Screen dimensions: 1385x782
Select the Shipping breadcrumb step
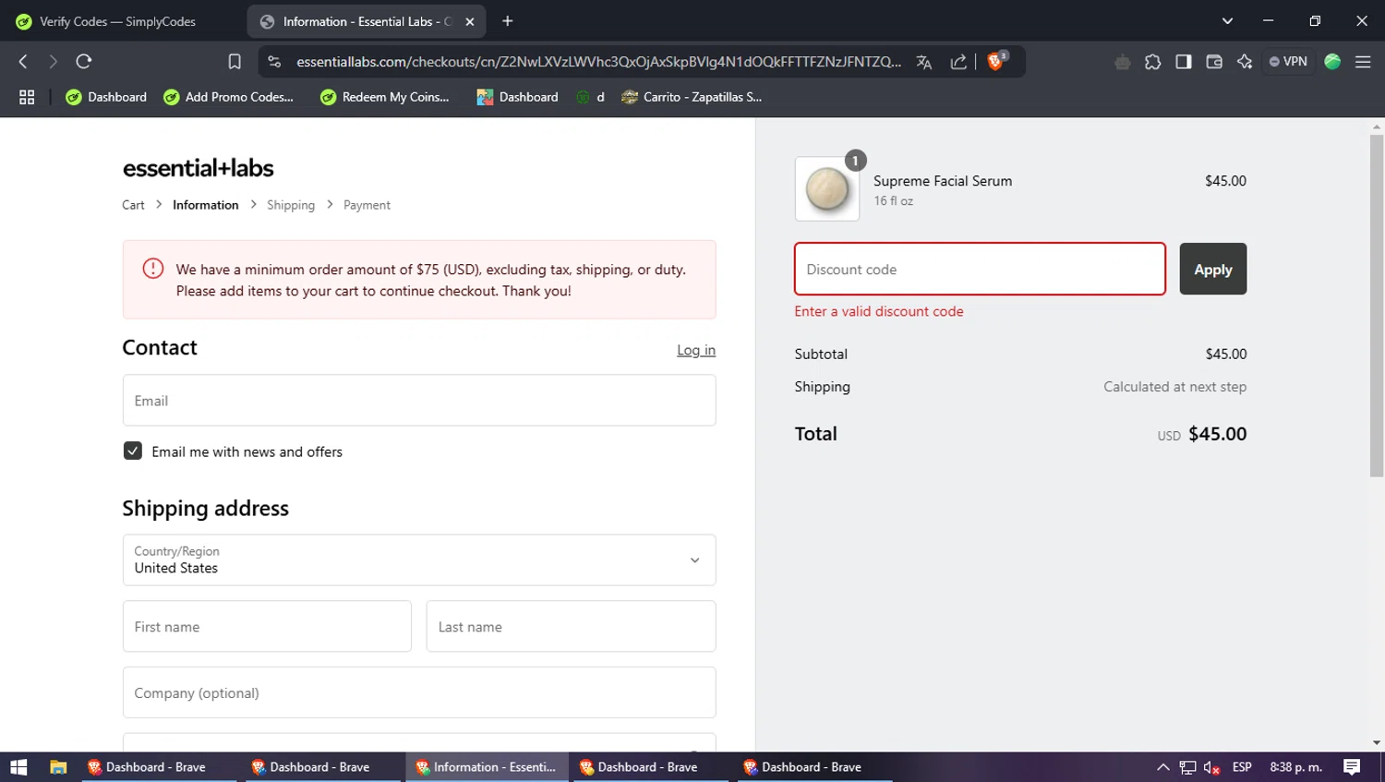[x=291, y=205]
